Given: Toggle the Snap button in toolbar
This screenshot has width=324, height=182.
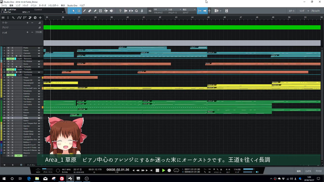Looking at the screenshot, I should point(199,11).
